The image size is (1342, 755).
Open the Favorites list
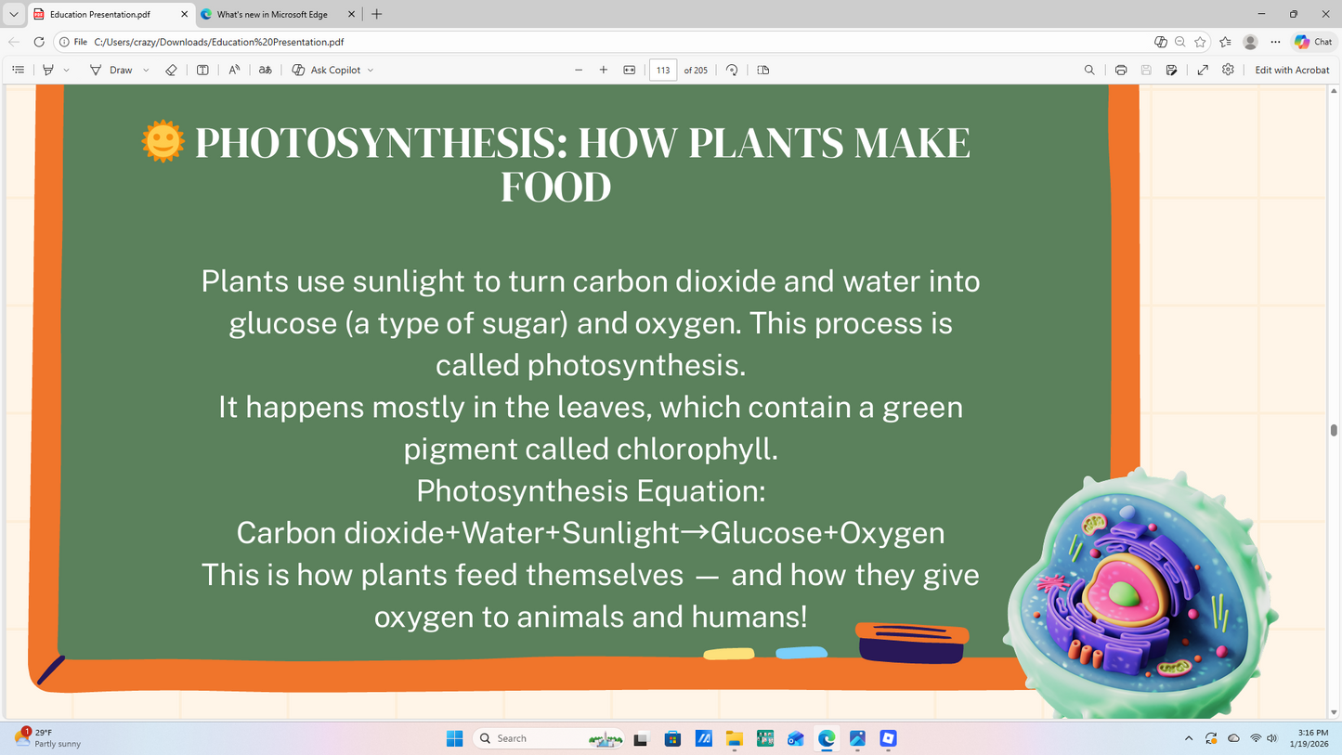pyautogui.click(x=1225, y=42)
